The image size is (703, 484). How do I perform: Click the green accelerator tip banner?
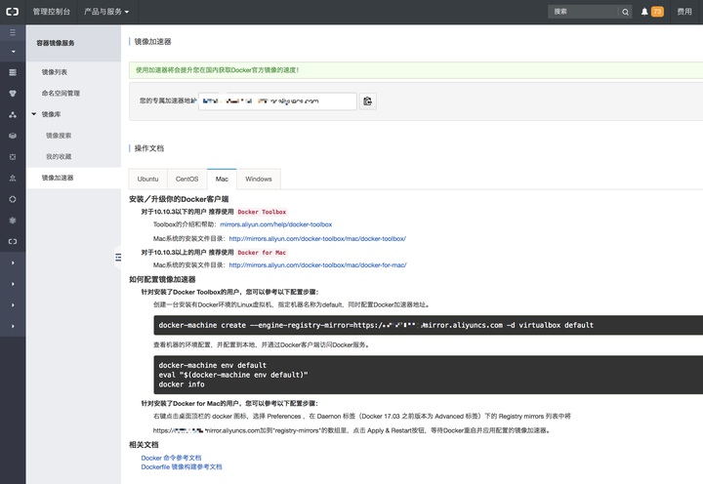coord(416,70)
